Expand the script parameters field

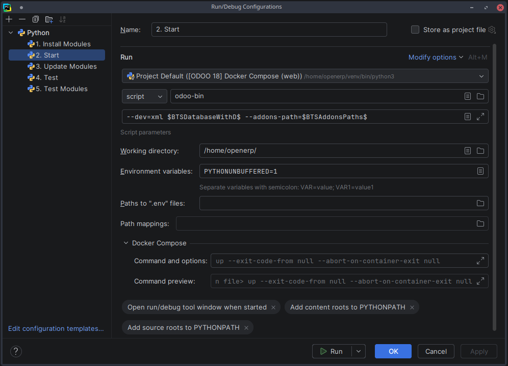pos(480,117)
